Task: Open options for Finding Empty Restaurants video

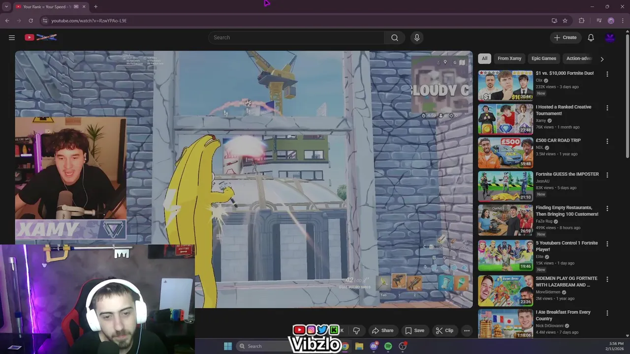Action: coord(607,208)
